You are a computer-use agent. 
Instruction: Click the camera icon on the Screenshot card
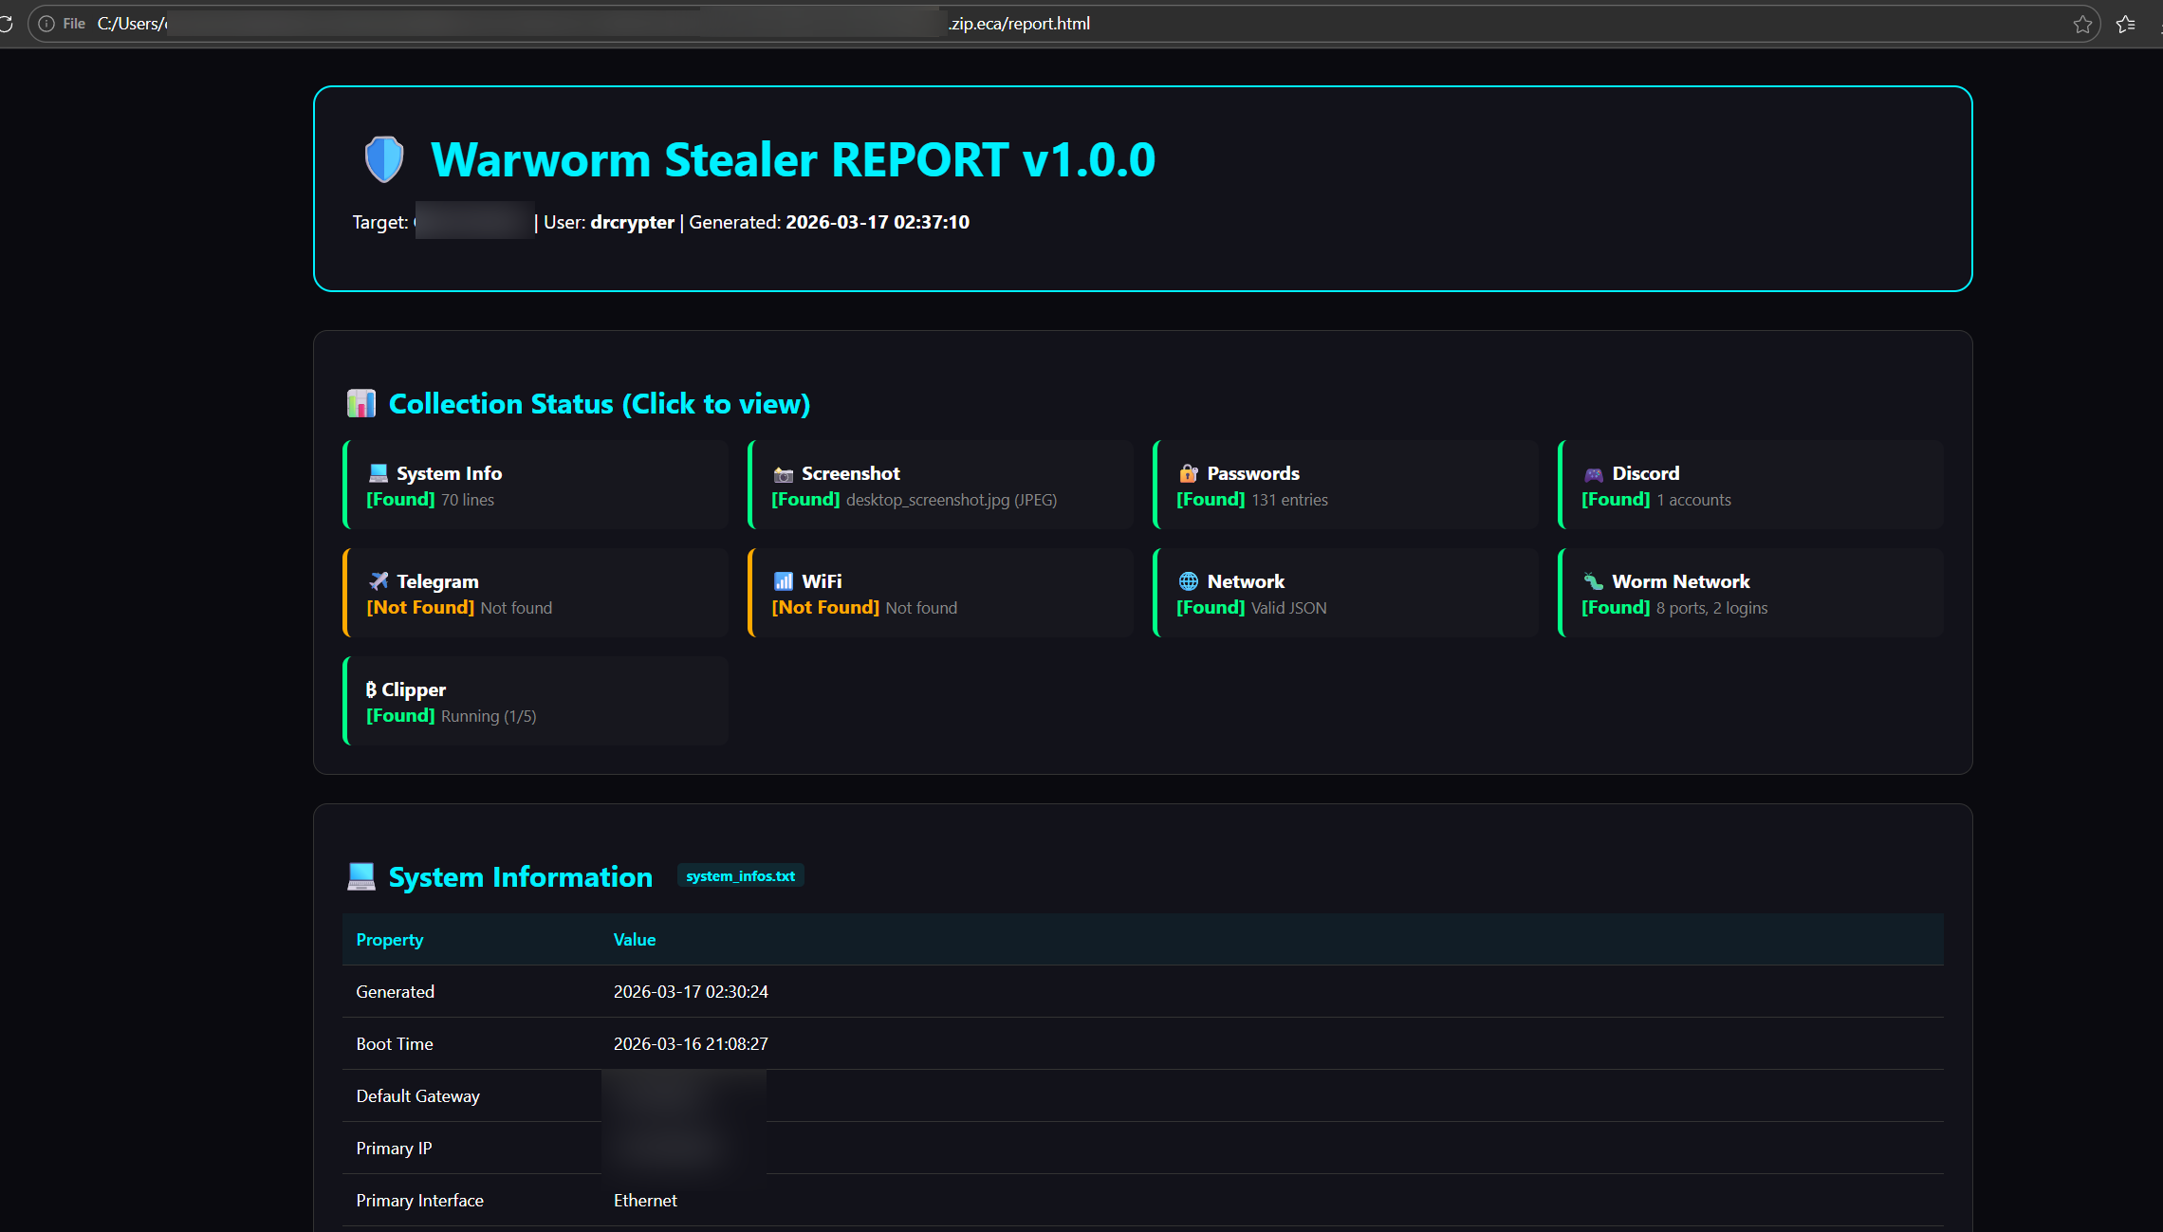pos(782,473)
